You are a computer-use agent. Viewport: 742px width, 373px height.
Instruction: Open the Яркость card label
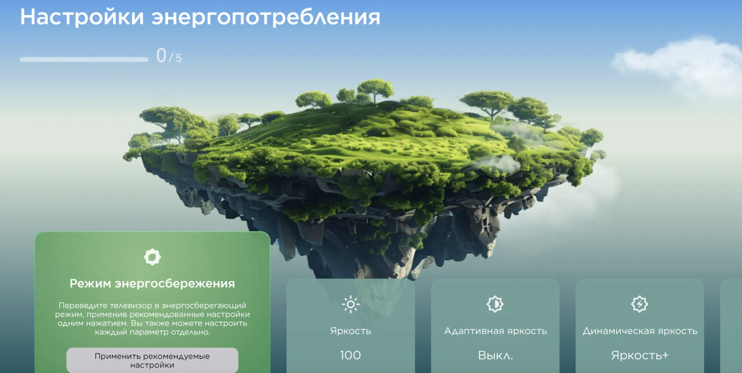click(350, 331)
